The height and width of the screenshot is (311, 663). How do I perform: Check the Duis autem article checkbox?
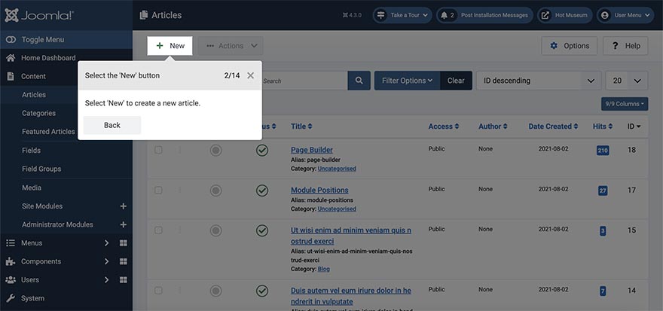[158, 291]
